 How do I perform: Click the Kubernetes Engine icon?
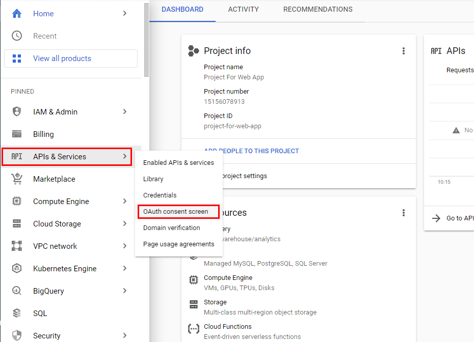[17, 268]
